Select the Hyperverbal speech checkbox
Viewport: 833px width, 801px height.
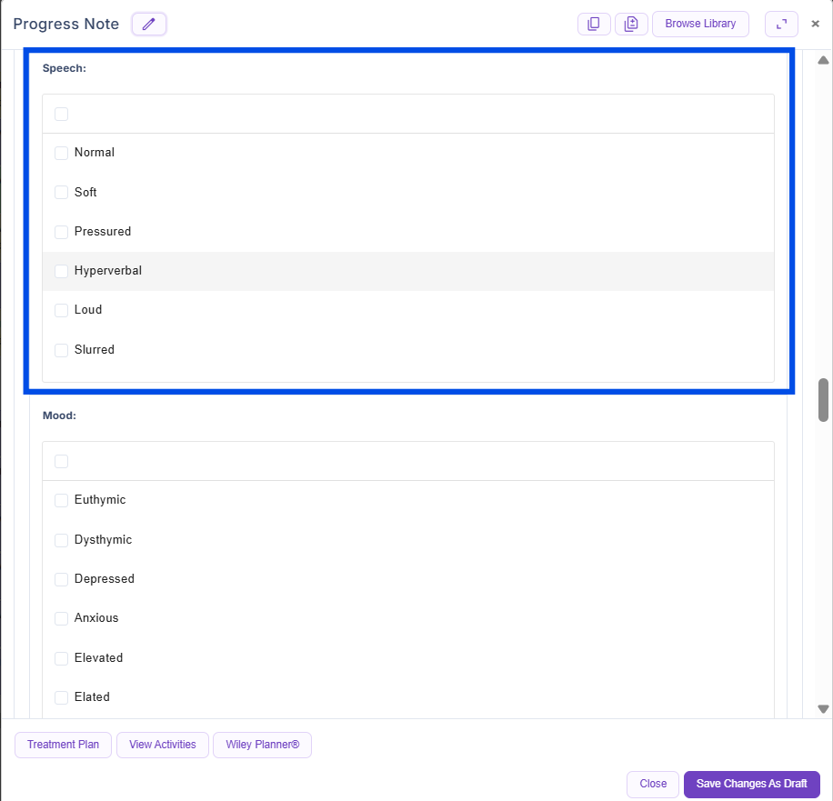tap(62, 271)
